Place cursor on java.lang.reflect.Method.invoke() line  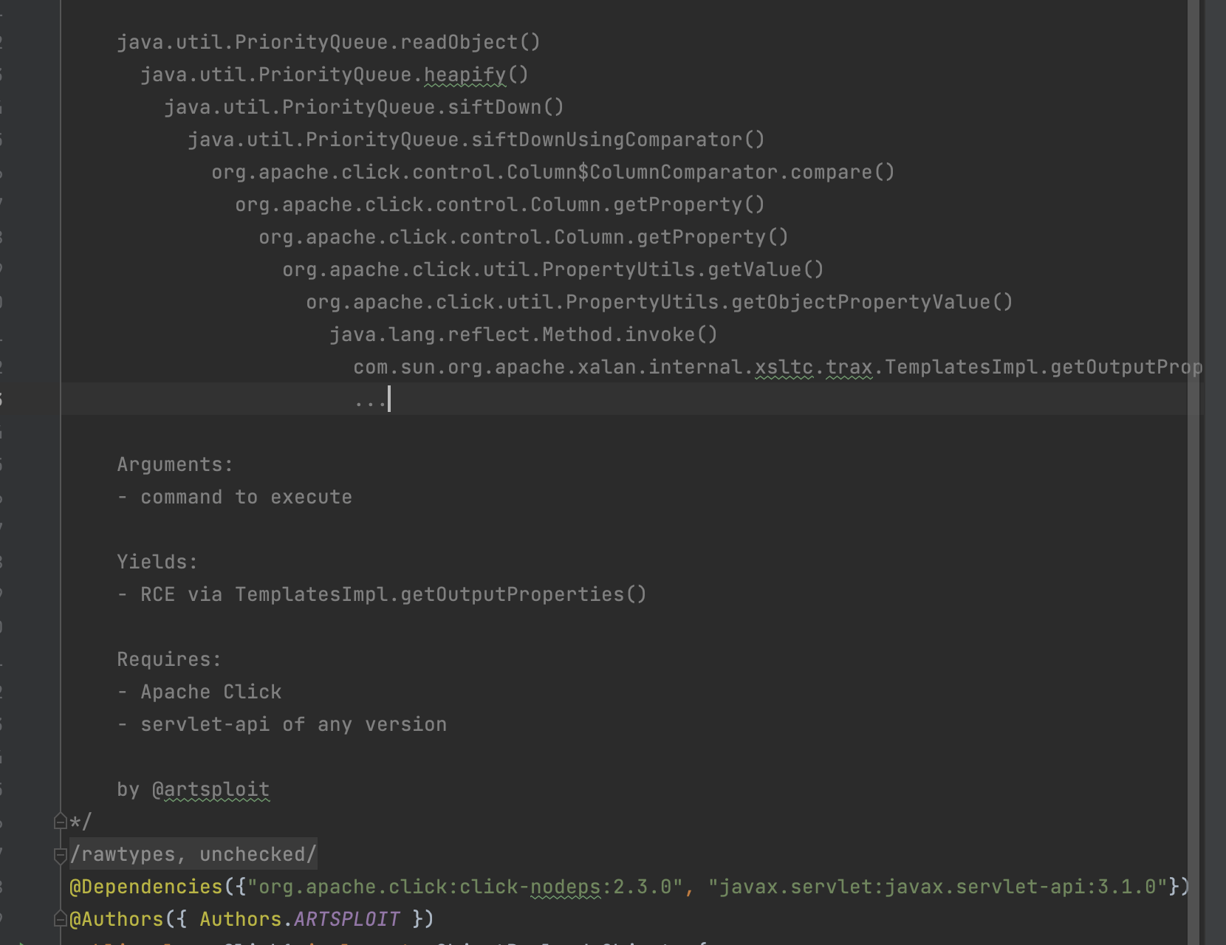(x=524, y=334)
